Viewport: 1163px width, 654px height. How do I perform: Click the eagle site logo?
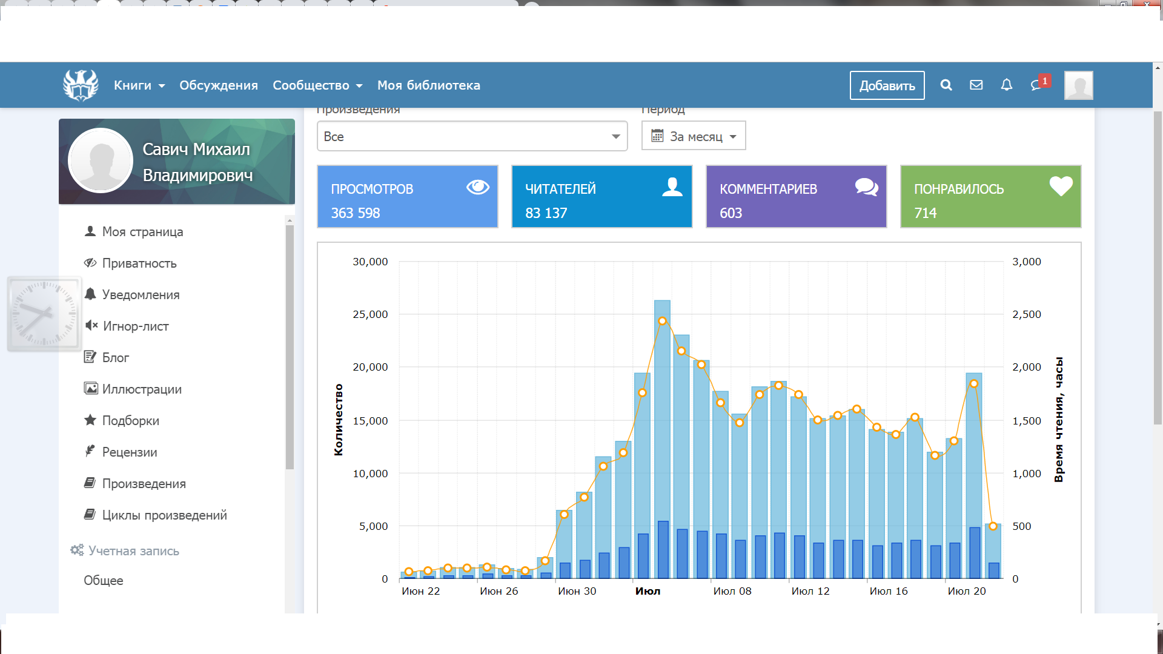pos(81,85)
